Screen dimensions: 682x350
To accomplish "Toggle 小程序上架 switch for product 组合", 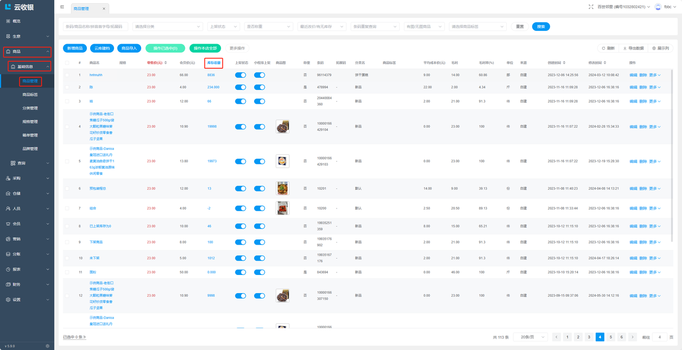I will 259,208.
